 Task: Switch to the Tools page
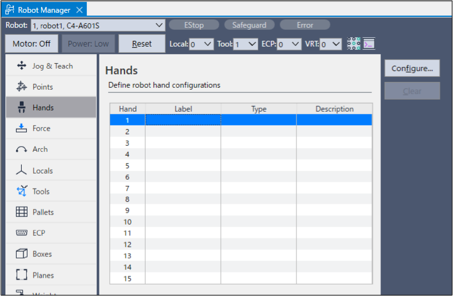(x=41, y=191)
